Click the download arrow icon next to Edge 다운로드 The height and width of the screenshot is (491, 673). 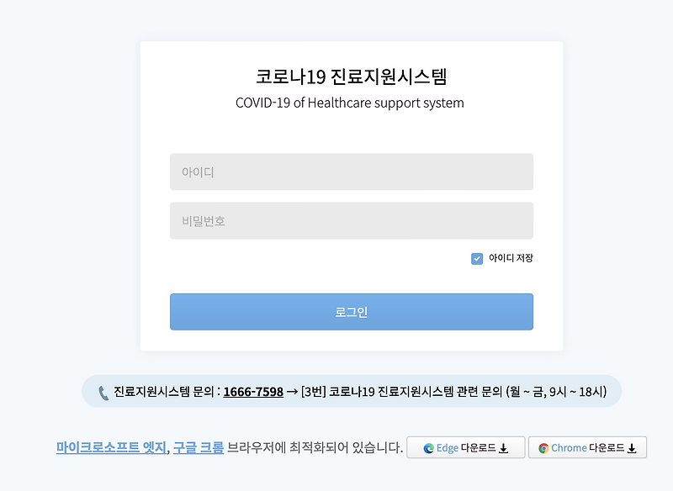coord(503,447)
